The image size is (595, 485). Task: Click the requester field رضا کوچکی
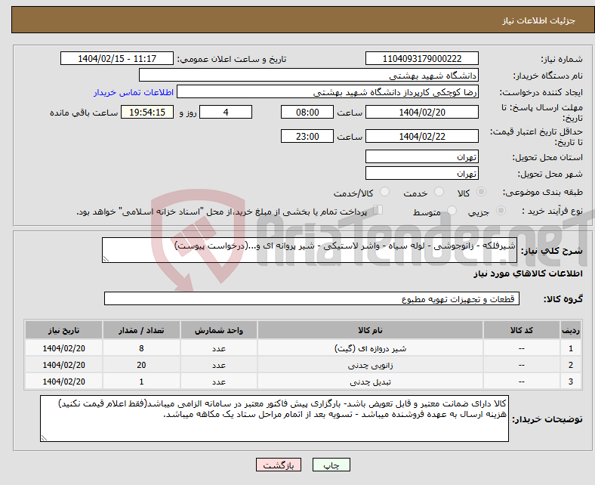[x=328, y=92]
